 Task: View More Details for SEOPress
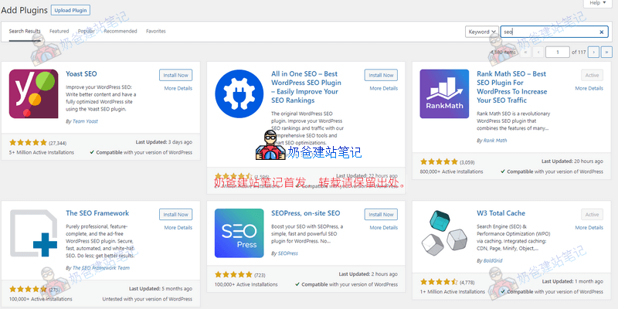click(x=383, y=227)
